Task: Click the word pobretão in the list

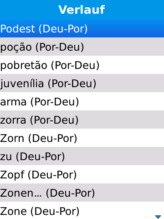Action: [x=24, y=65]
